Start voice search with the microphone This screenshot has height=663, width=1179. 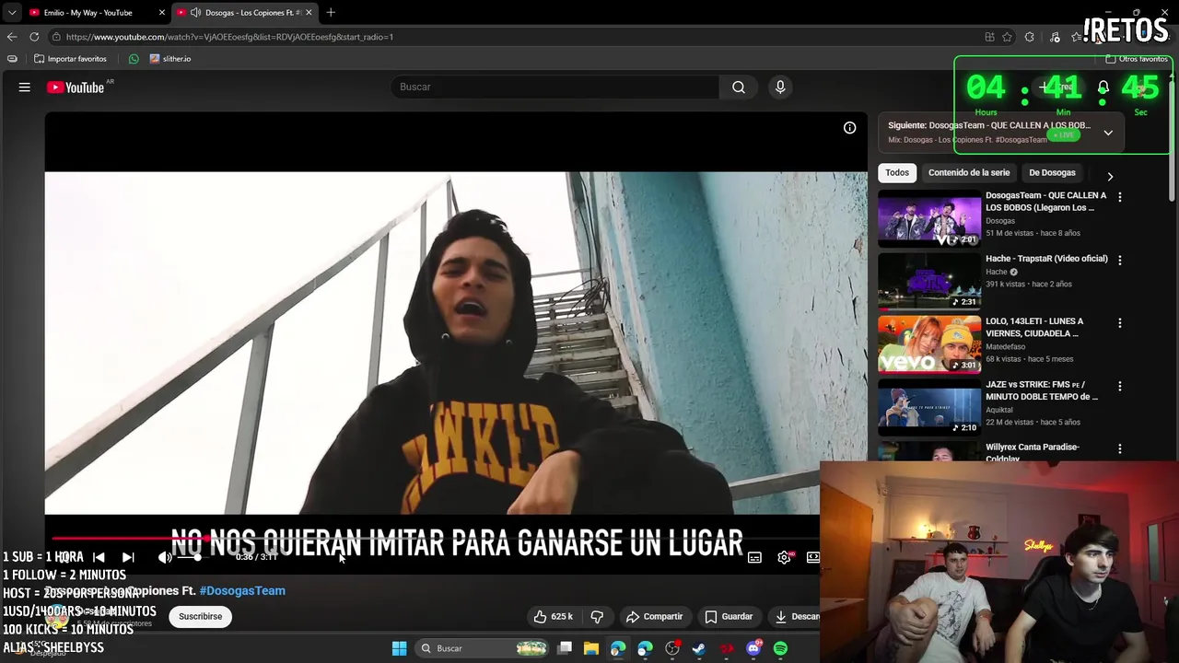tap(780, 87)
